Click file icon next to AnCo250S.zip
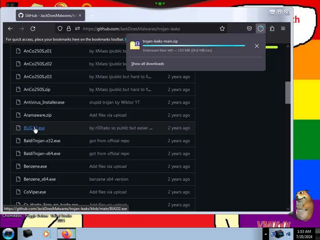 pos(18,89)
